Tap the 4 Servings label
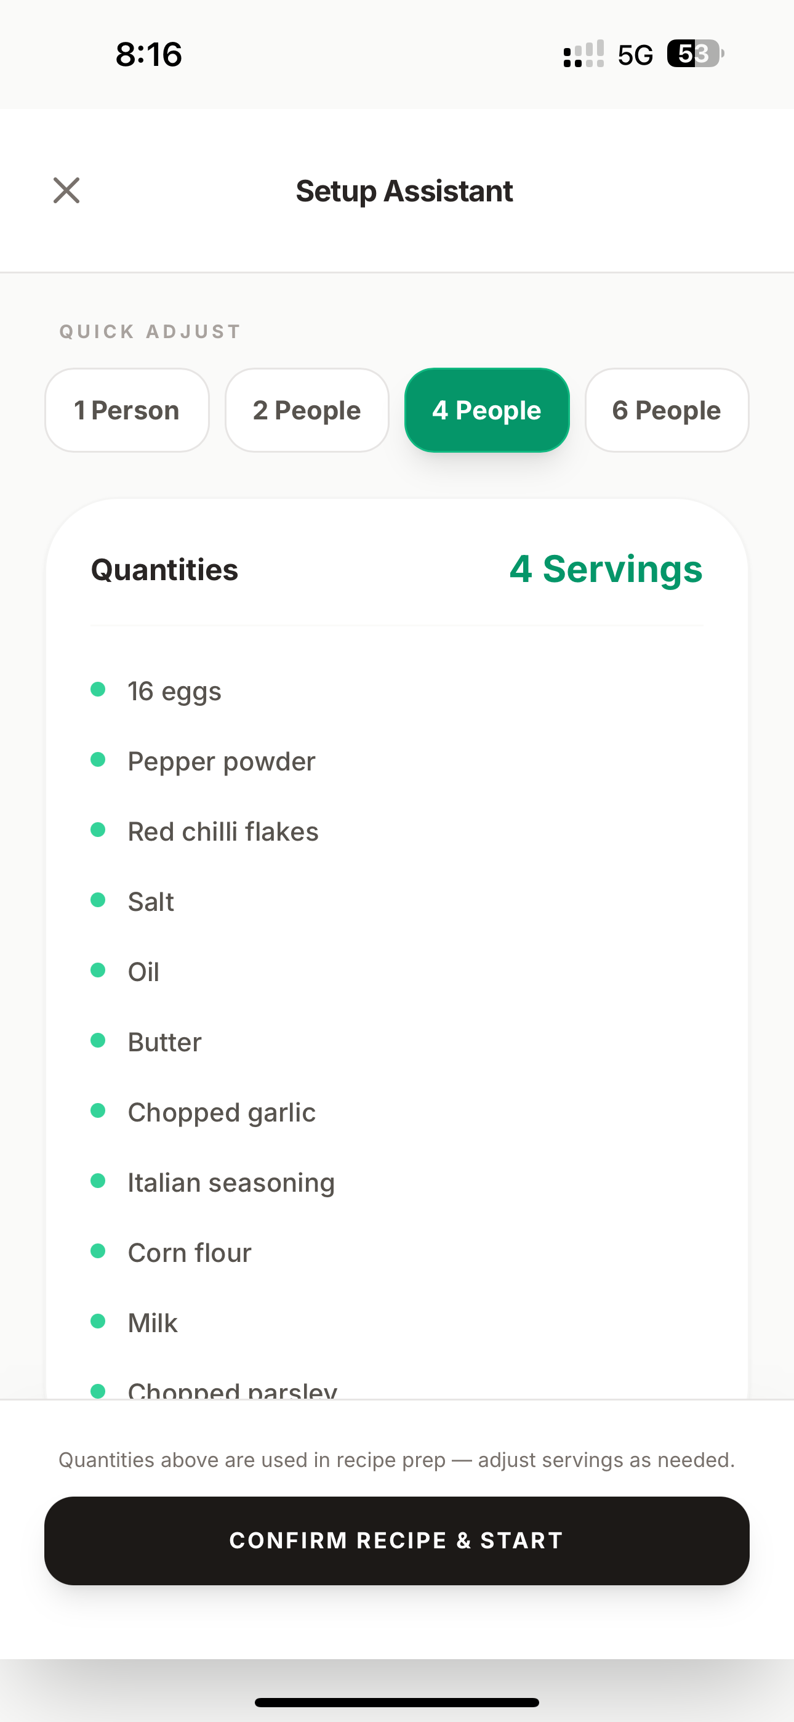The image size is (794, 1722). click(606, 570)
